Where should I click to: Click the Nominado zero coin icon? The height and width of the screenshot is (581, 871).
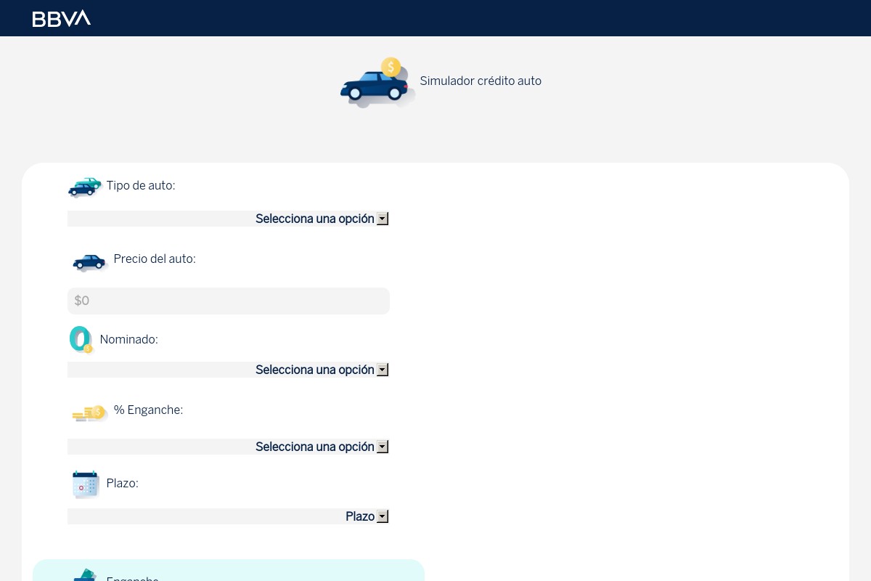81,339
